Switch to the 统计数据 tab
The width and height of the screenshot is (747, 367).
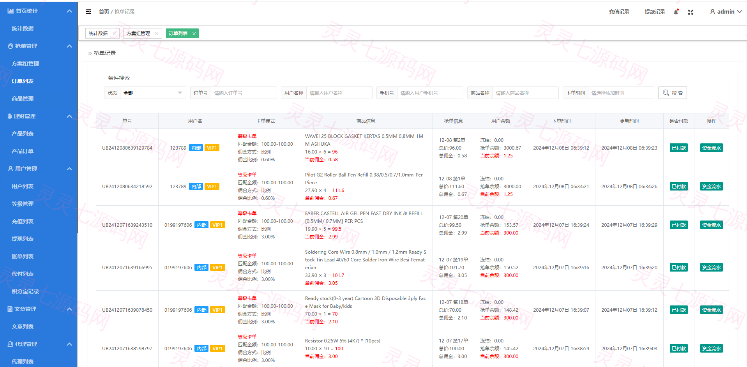click(98, 34)
